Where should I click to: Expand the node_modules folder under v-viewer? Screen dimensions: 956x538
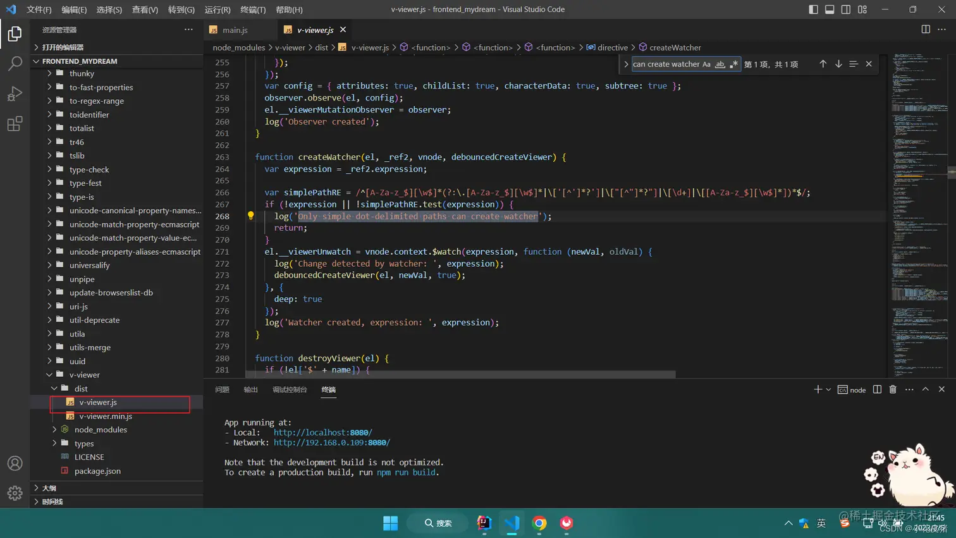100,430
